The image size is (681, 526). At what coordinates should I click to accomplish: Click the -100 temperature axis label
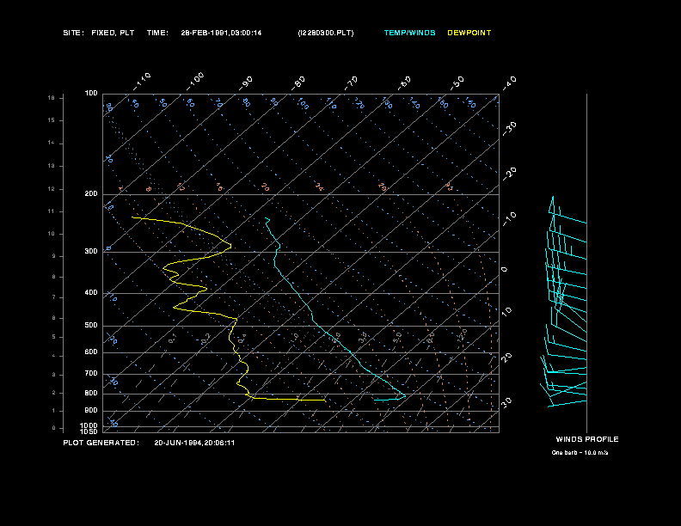coord(195,82)
